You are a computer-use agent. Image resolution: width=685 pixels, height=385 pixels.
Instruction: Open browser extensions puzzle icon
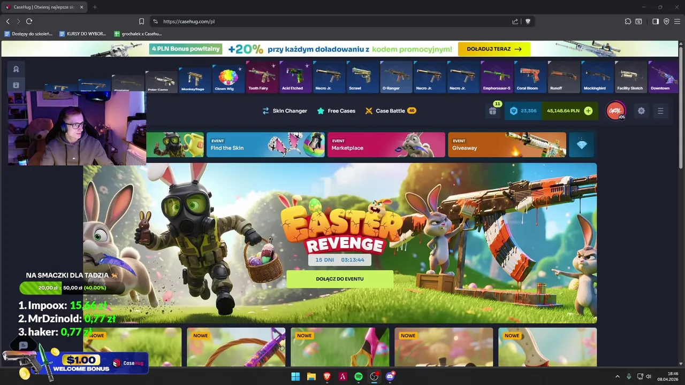[628, 21]
